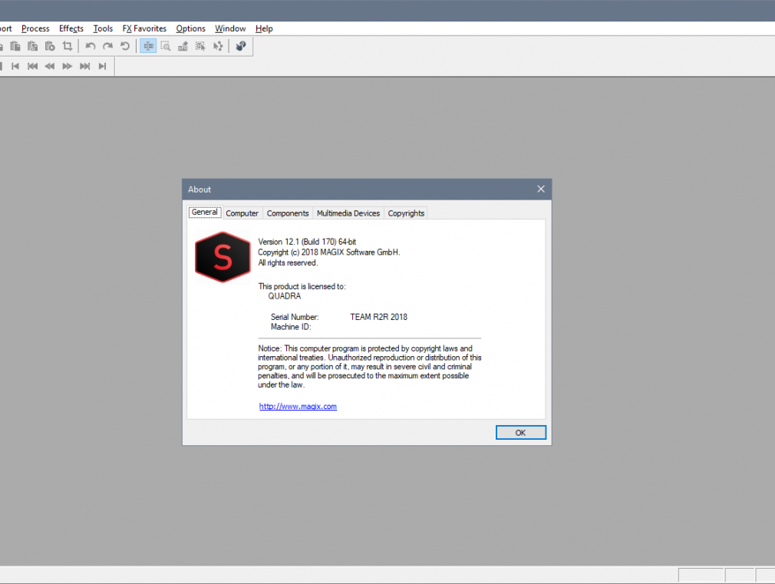Switch to the Components tab

click(288, 213)
